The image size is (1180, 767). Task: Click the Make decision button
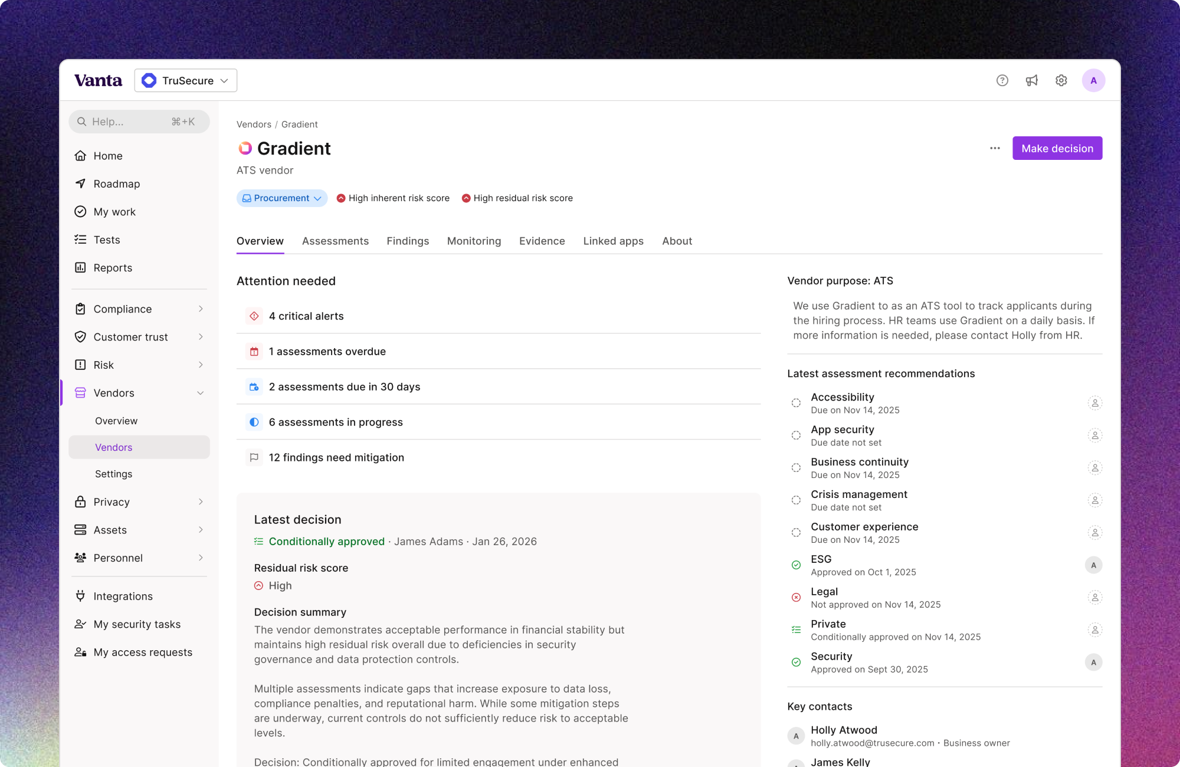point(1057,149)
